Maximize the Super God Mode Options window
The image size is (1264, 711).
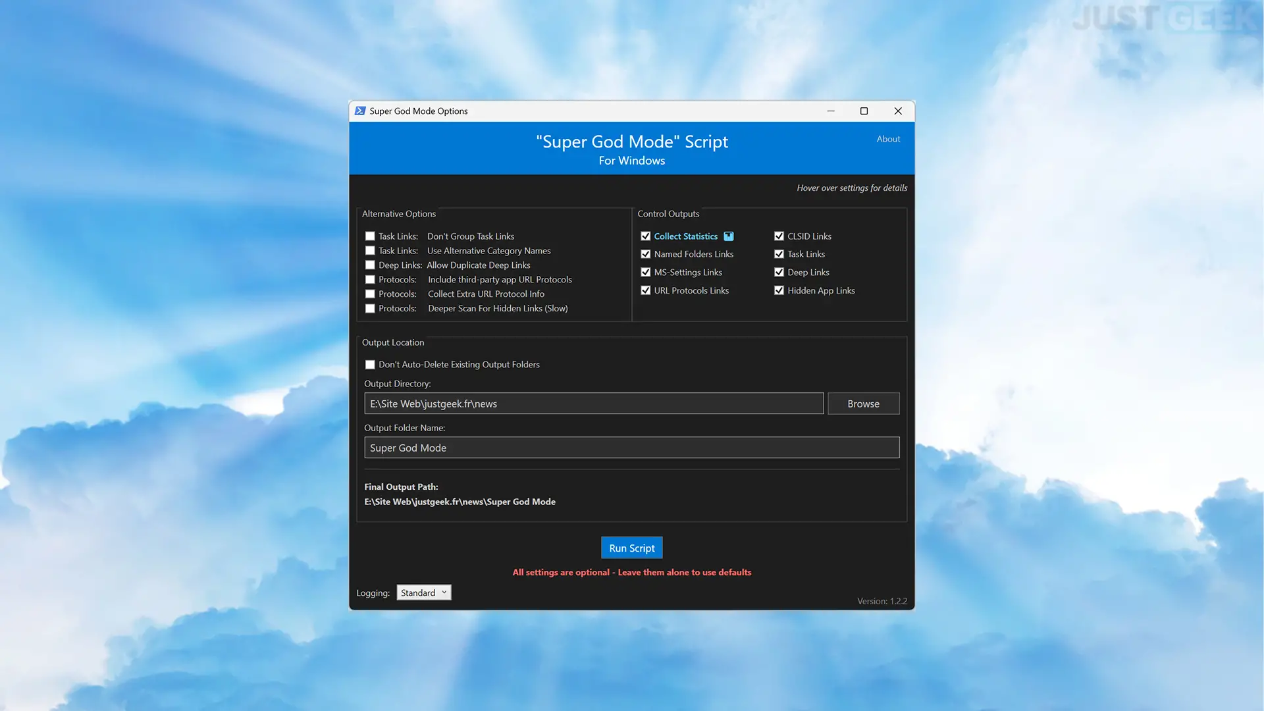[x=864, y=111]
